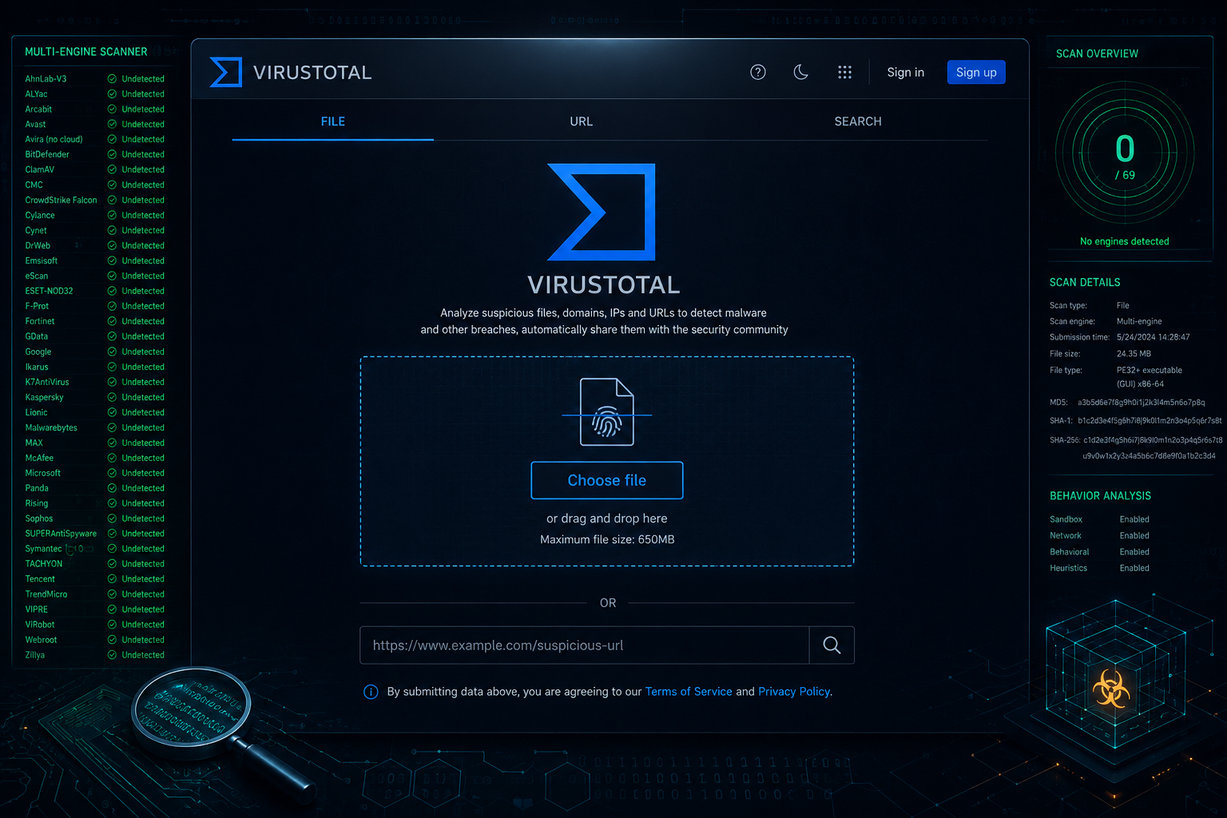Click the check icon beside Malwarebytes
The width and height of the screenshot is (1227, 818).
click(112, 428)
